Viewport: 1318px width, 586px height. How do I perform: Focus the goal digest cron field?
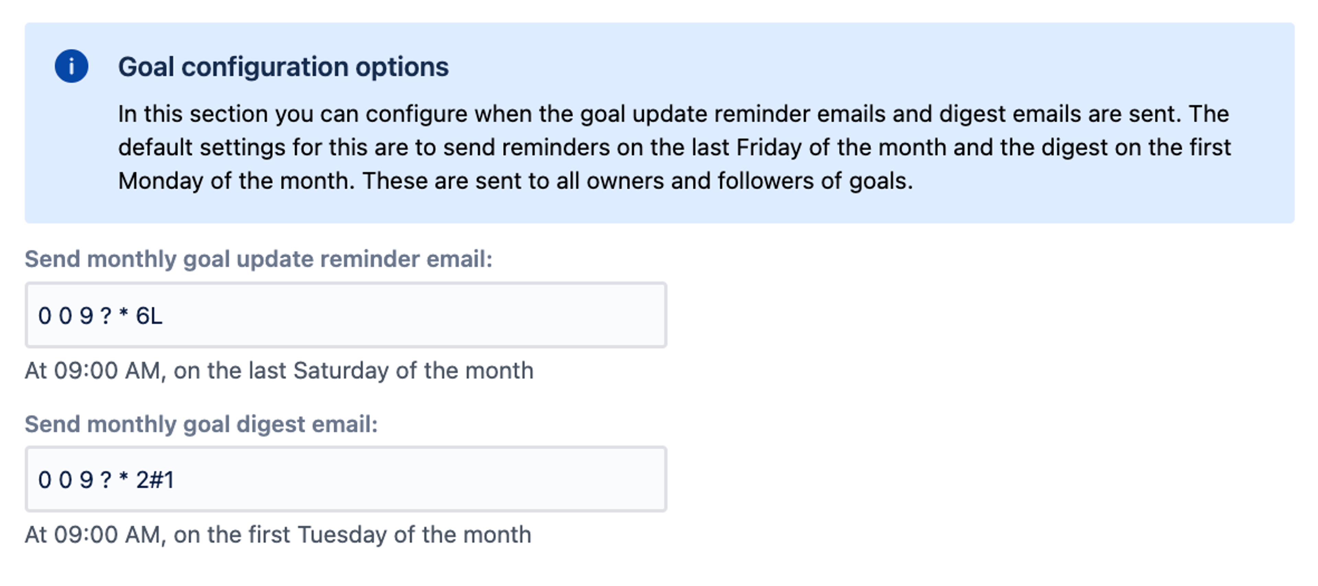[x=345, y=480]
